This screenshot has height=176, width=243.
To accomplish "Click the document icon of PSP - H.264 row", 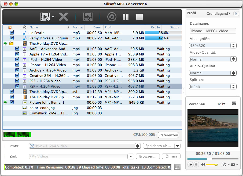I will click(24, 86).
